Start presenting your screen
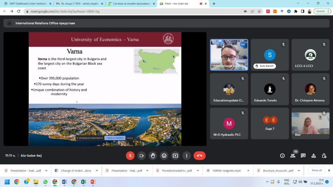333x187 pixels. click(x=175, y=156)
